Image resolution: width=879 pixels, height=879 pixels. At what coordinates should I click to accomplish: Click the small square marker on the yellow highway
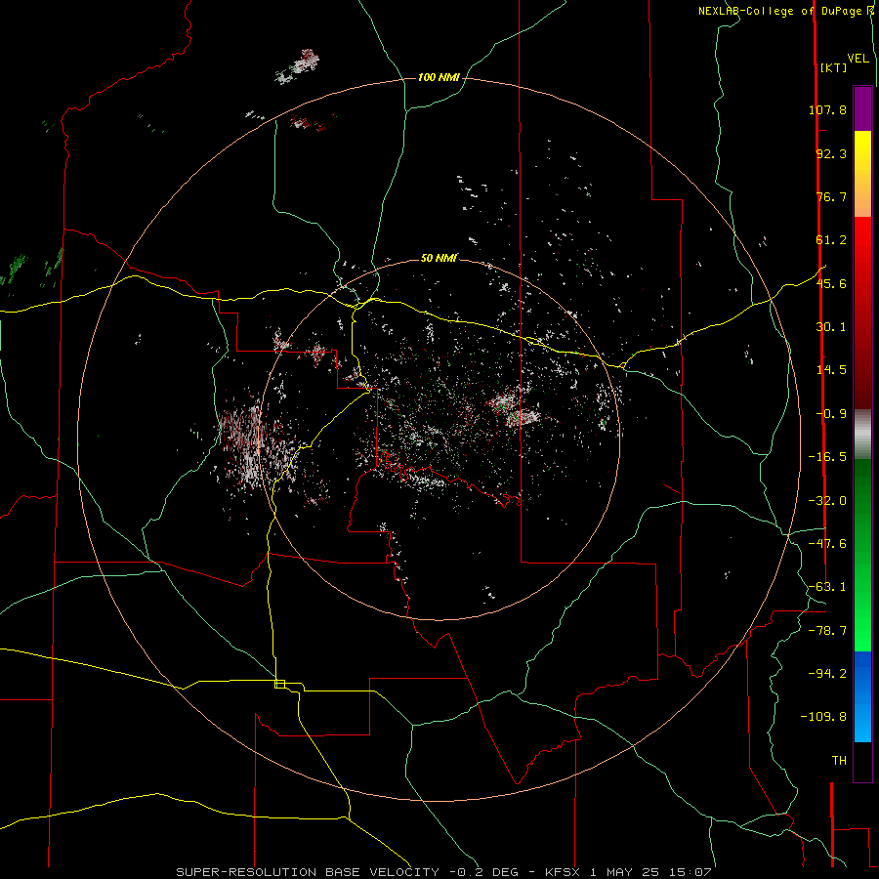coord(279,684)
